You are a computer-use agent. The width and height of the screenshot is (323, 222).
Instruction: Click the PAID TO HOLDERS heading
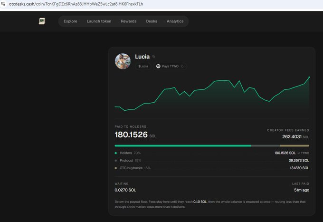(x=131, y=126)
